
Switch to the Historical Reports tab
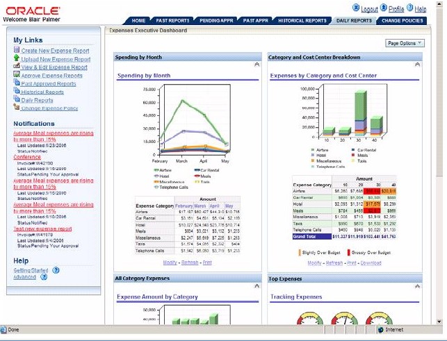(x=302, y=21)
